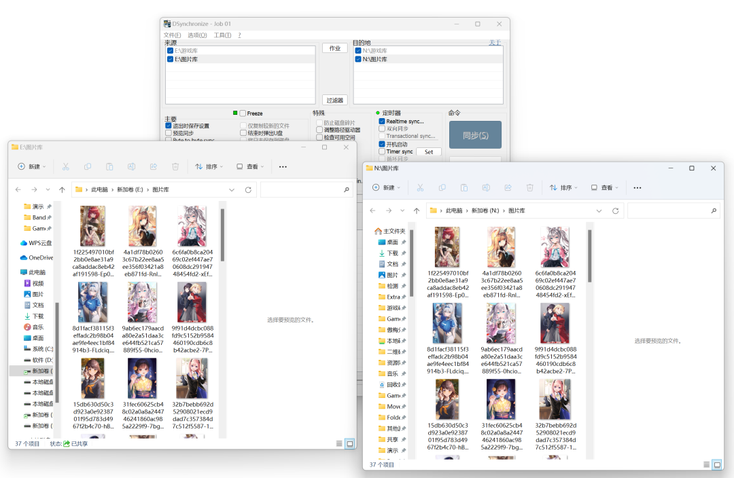
Task: Enable 预览同步 checkbox
Action: (x=169, y=133)
